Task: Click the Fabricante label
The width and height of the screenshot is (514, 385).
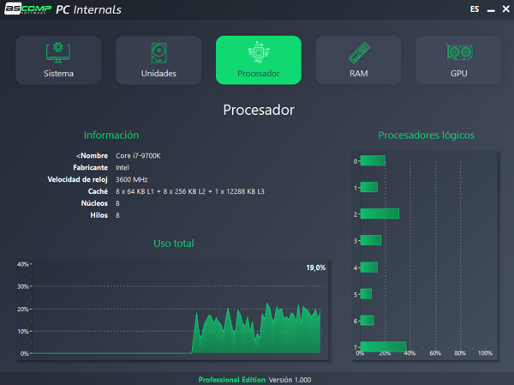Action: click(91, 168)
